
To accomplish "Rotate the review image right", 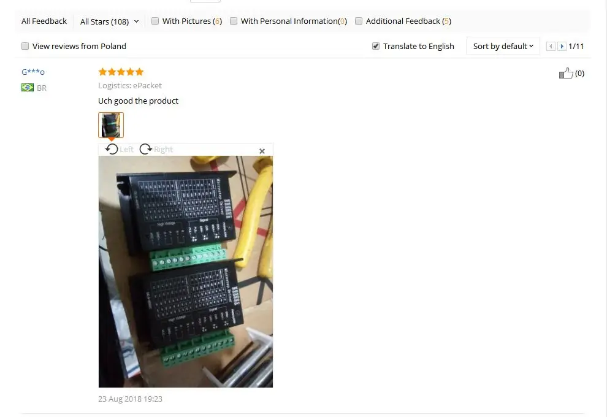I will click(146, 149).
